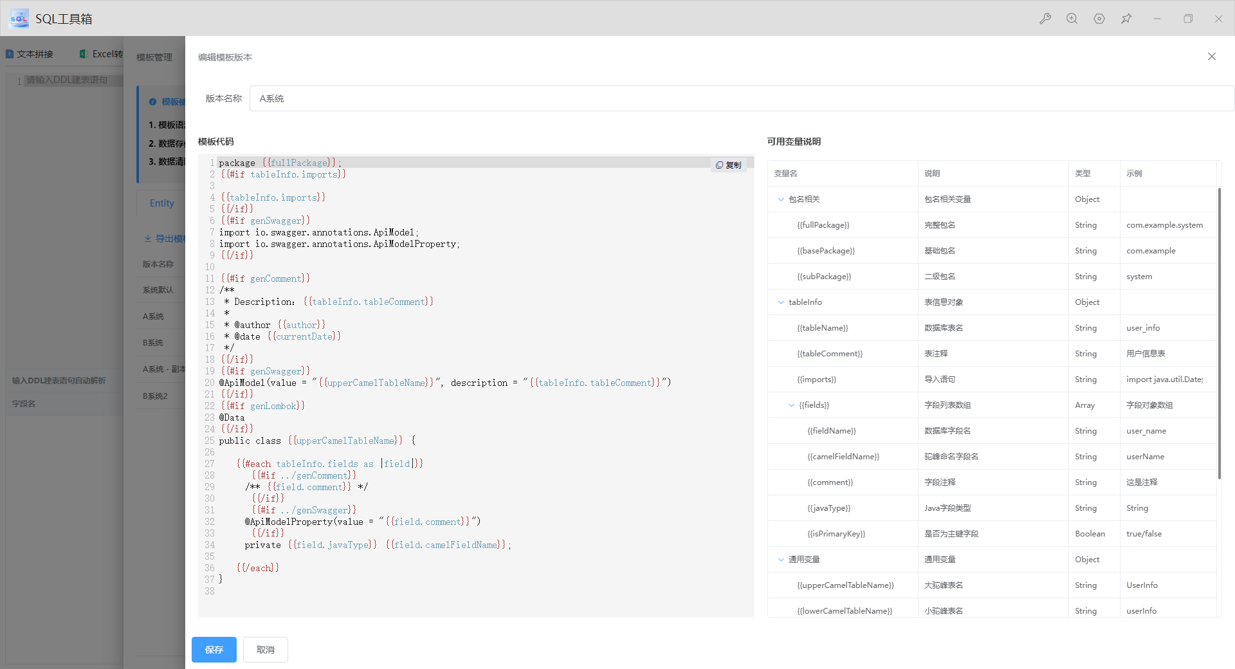
Task: Collapse the 通用变量 group
Action: pyautogui.click(x=781, y=560)
